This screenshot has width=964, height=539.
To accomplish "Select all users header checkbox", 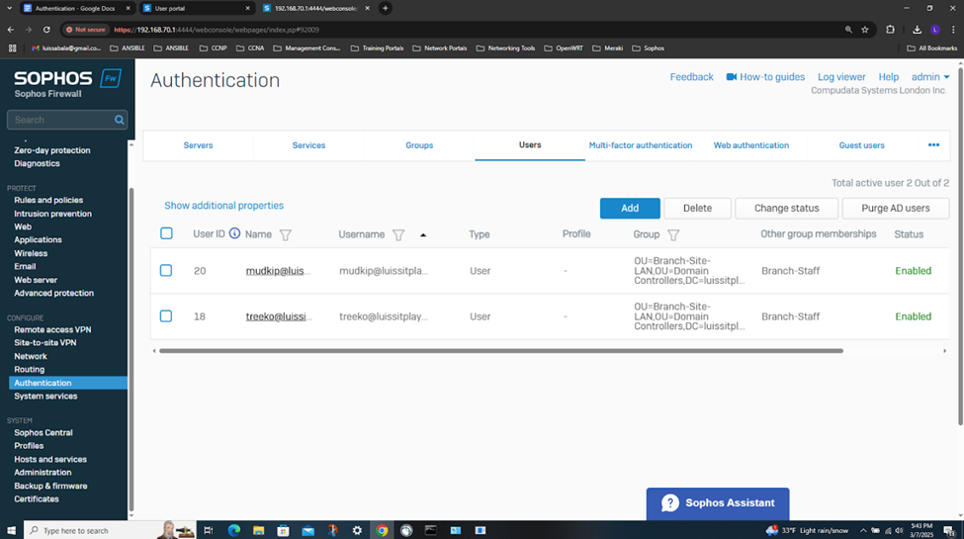I will (x=166, y=233).
